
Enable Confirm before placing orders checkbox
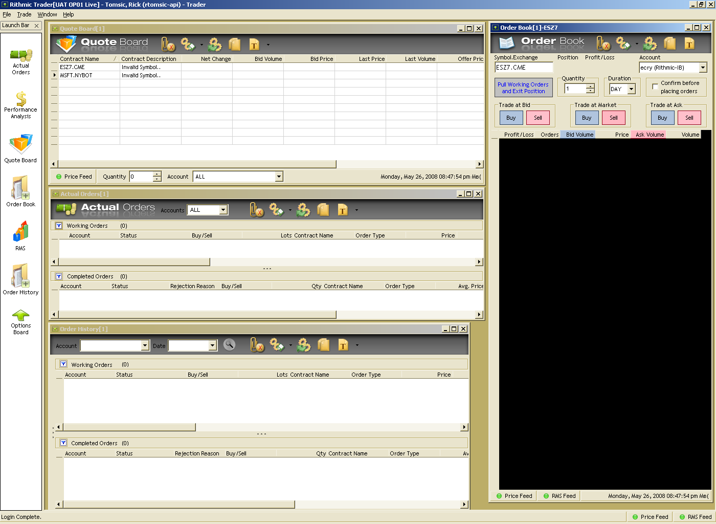[x=655, y=87]
